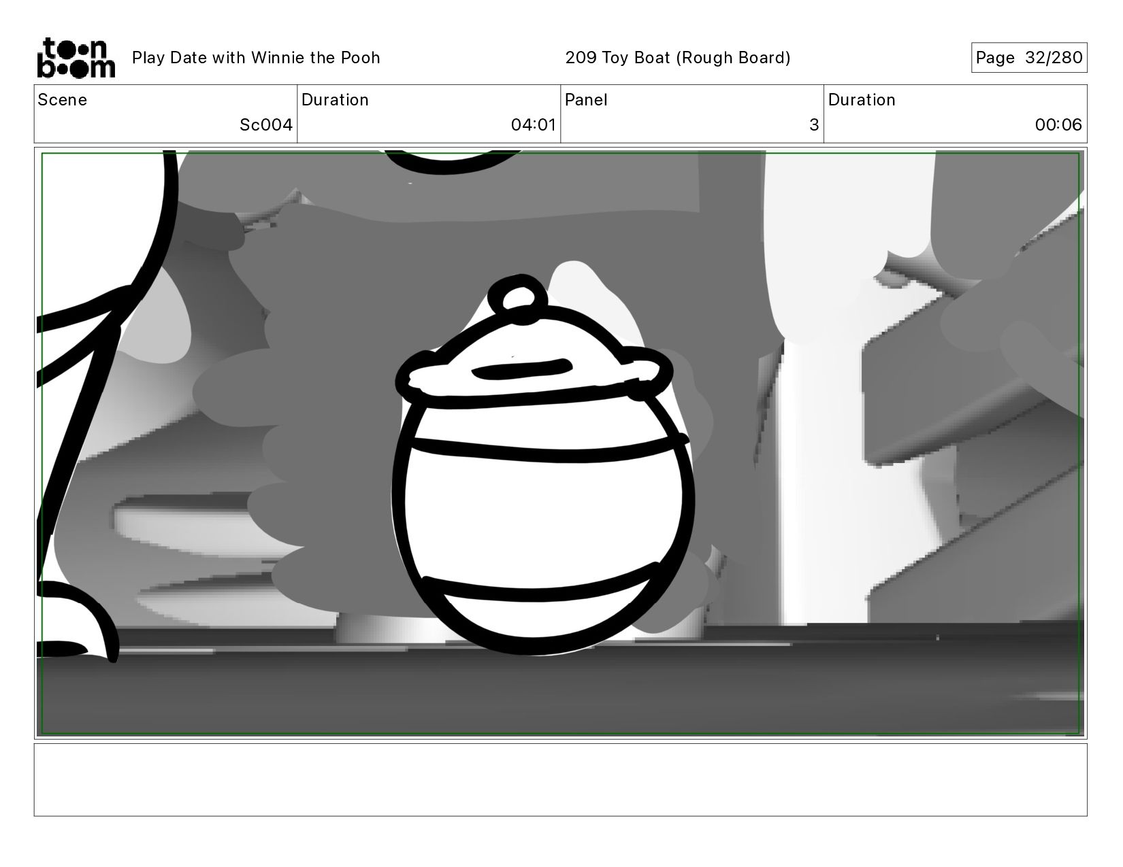Click the 'Scene' column label
Screen dimensions: 1123x867
point(63,100)
